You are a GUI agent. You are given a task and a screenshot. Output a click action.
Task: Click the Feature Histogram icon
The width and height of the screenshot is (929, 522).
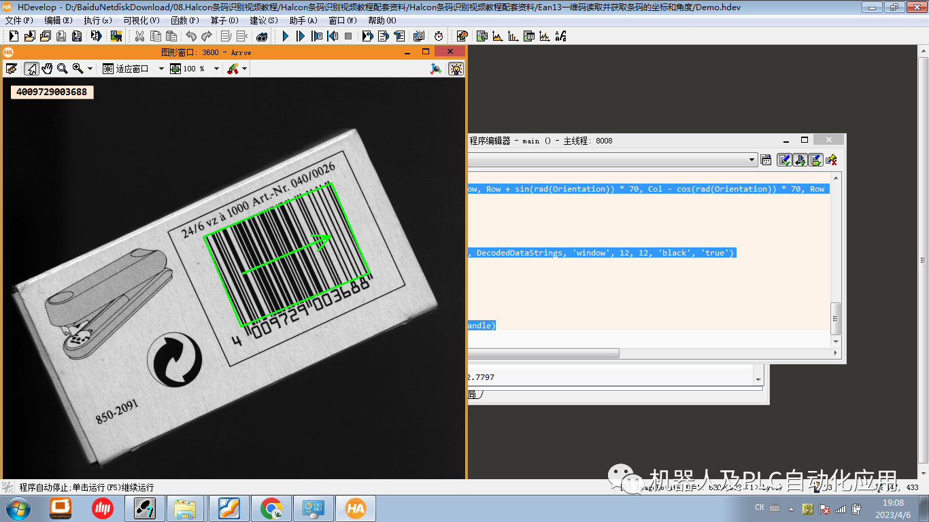coord(513,36)
